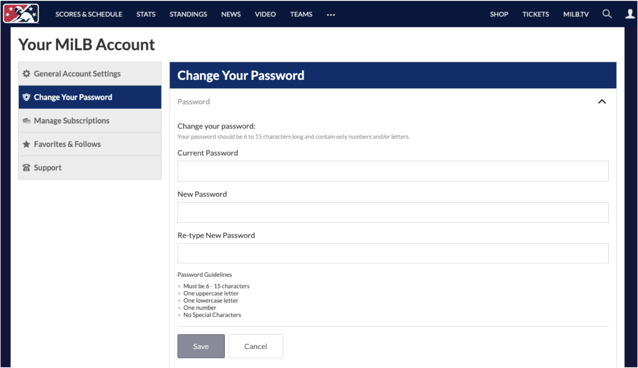Click the MiLB logo icon
Image resolution: width=638 pixels, height=368 pixels.
(x=20, y=13)
